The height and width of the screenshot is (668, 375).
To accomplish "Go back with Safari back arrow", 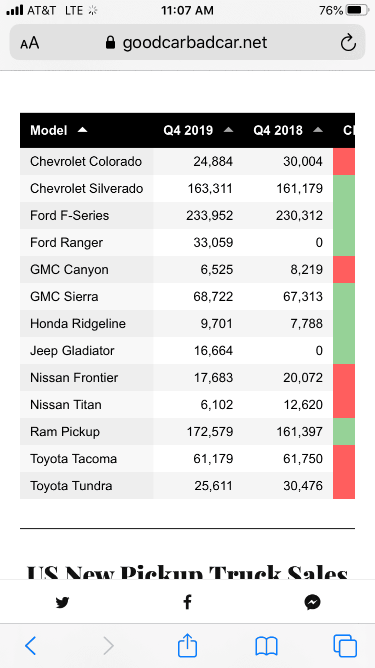I will [x=30, y=646].
